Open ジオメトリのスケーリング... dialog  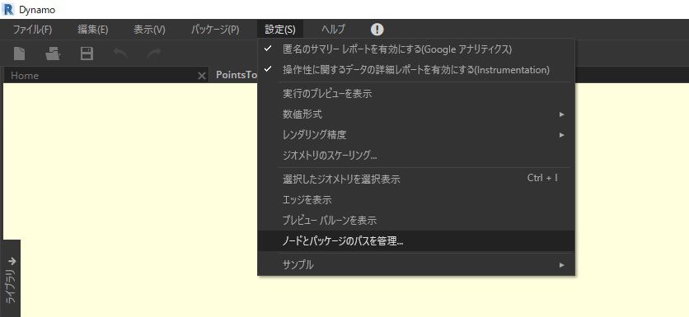(415, 156)
